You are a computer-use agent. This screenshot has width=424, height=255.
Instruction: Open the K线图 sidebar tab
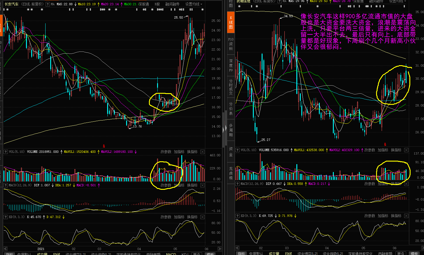click(231, 22)
